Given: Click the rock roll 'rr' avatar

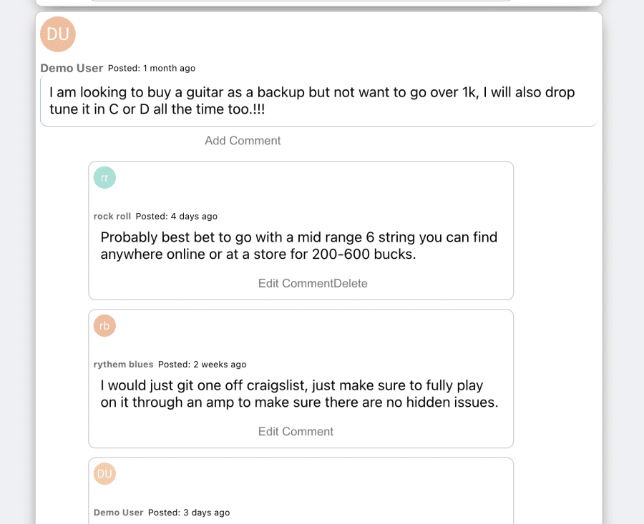Looking at the screenshot, I should point(104,177).
